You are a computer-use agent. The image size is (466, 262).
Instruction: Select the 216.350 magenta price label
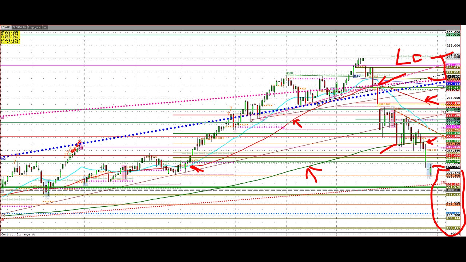pos(453,147)
